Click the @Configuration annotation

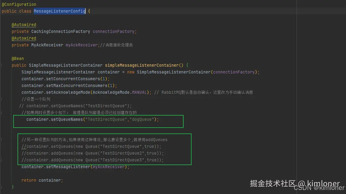[19, 4]
